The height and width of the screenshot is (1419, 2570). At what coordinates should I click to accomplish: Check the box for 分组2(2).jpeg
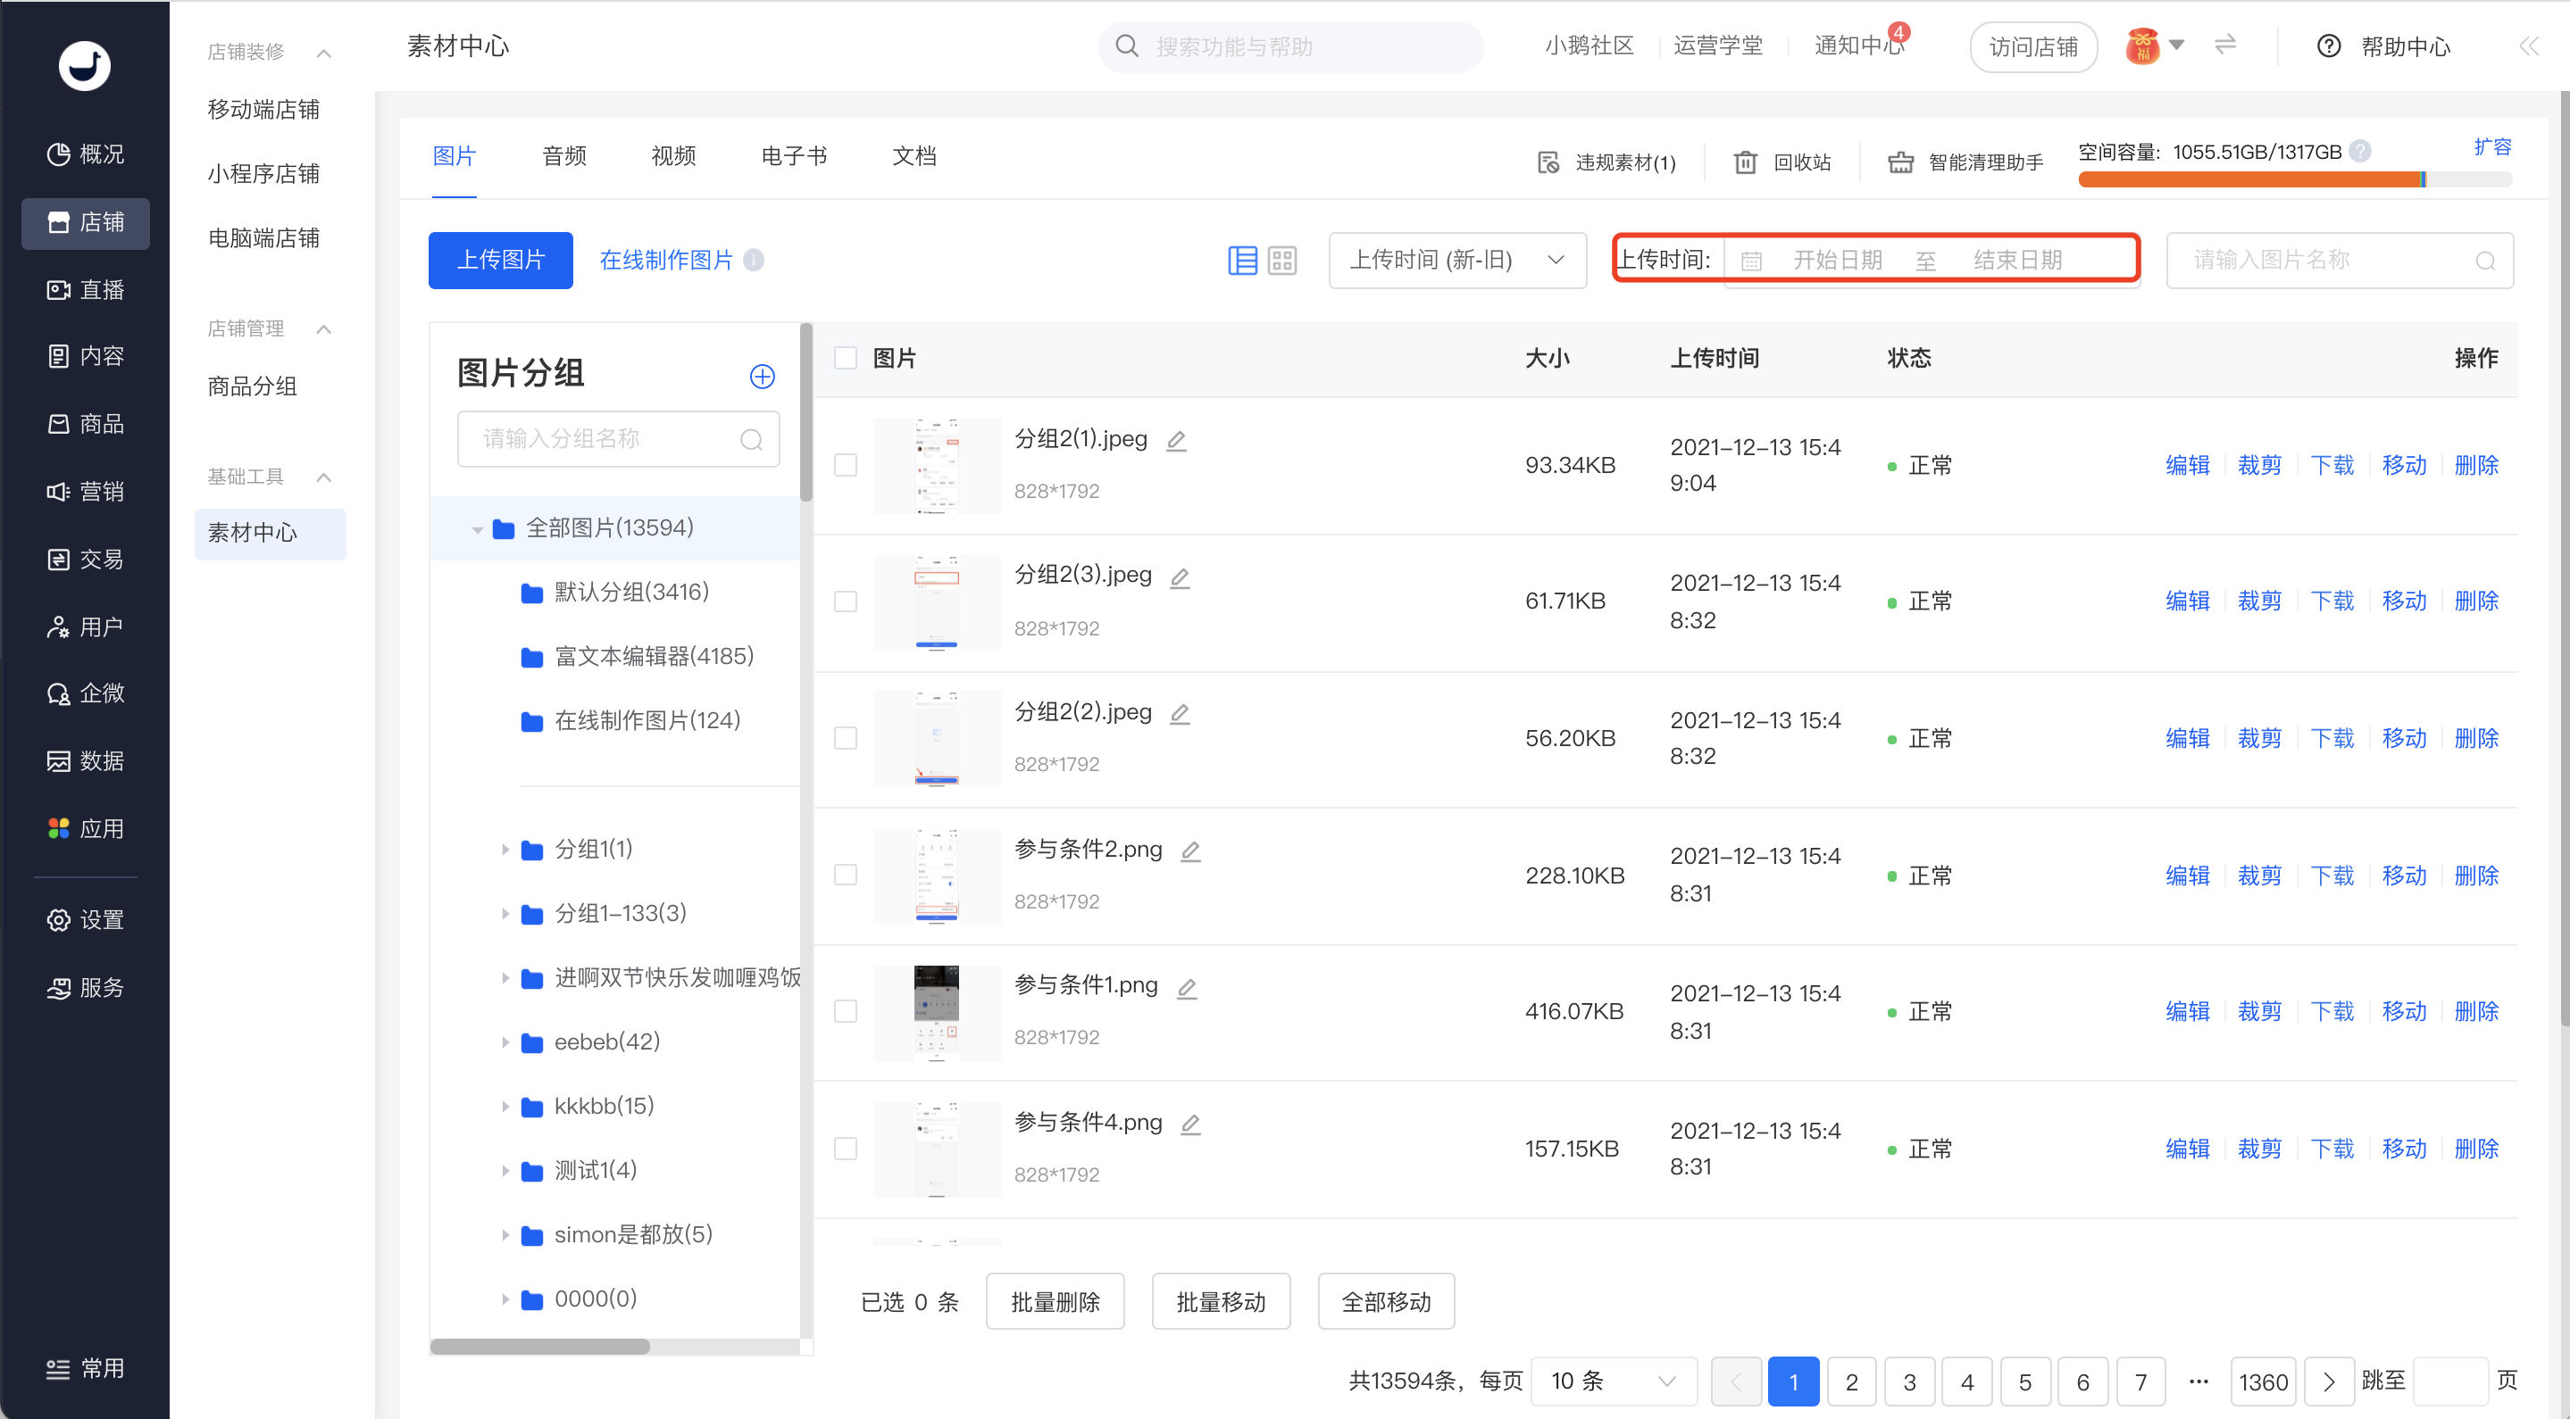845,738
